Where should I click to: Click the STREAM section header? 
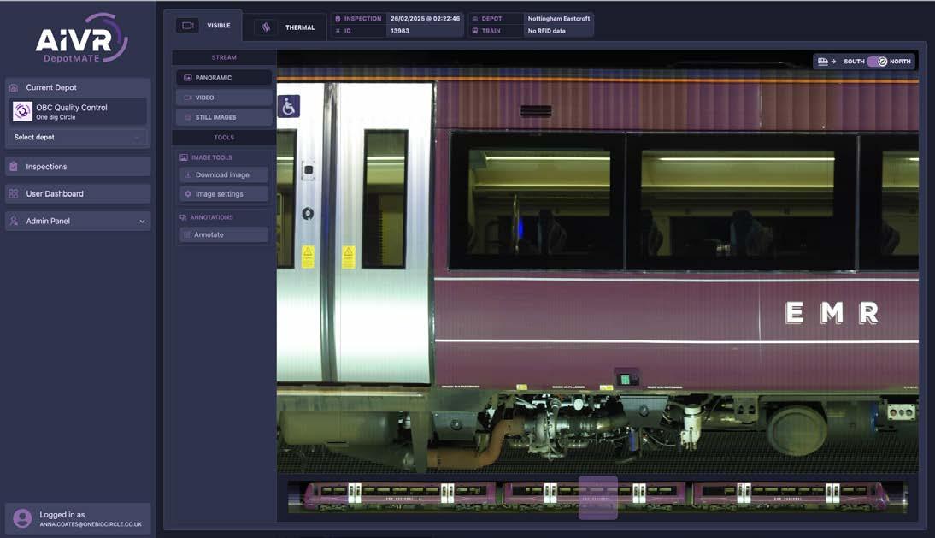point(224,57)
